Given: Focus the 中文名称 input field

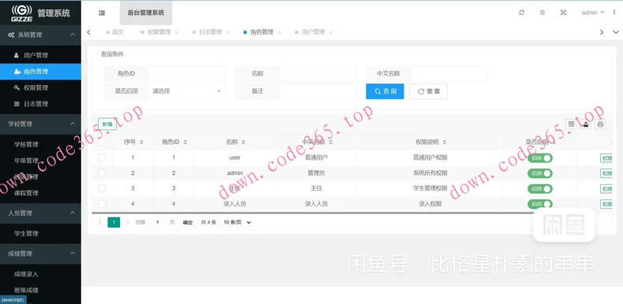Looking at the screenshot, I should 449,74.
